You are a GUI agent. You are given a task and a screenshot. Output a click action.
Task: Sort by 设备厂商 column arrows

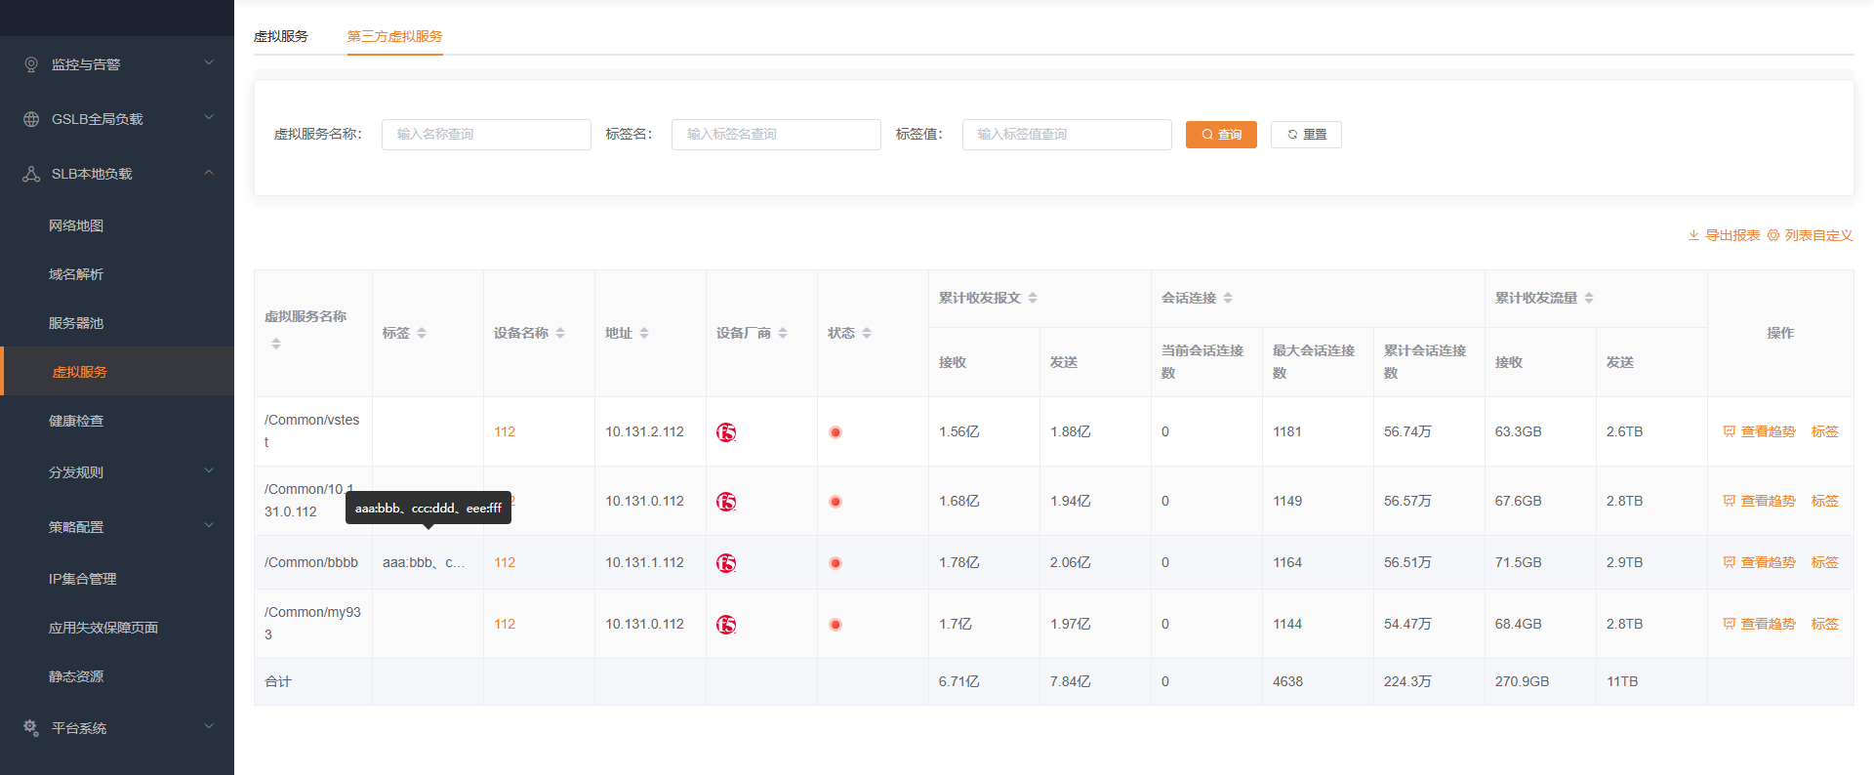(x=783, y=334)
